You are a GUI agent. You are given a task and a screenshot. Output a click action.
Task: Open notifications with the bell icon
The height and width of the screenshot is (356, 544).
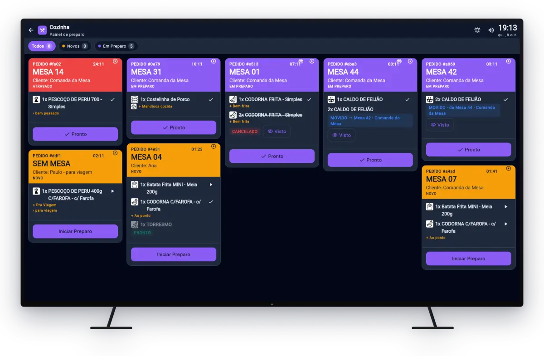coord(477,30)
